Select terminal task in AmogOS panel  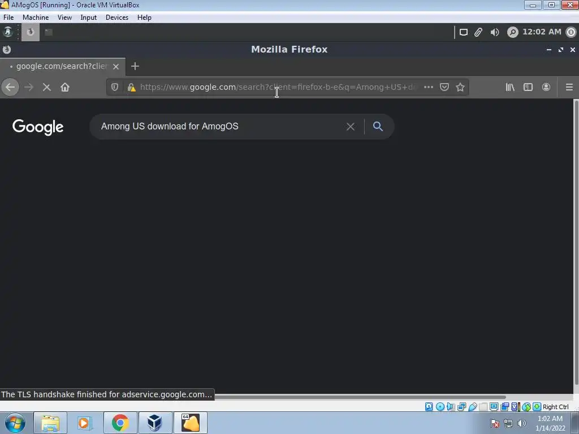pyautogui.click(x=49, y=32)
